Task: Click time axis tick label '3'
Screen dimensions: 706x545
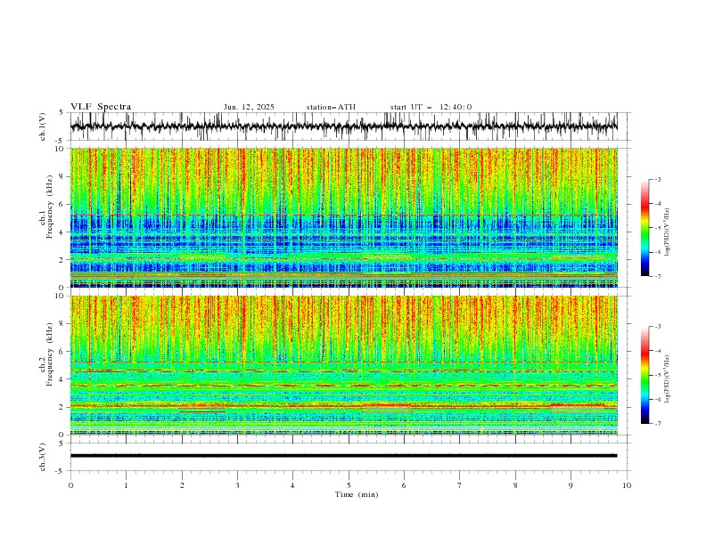Action: (237, 485)
